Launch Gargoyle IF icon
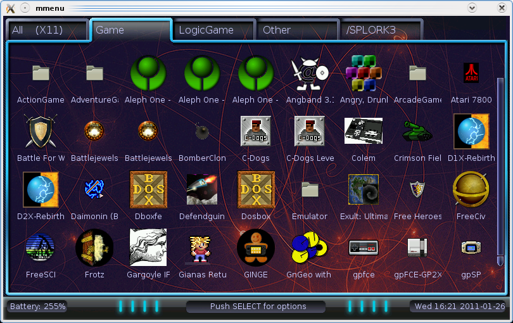The width and height of the screenshot is (513, 323). [x=148, y=248]
